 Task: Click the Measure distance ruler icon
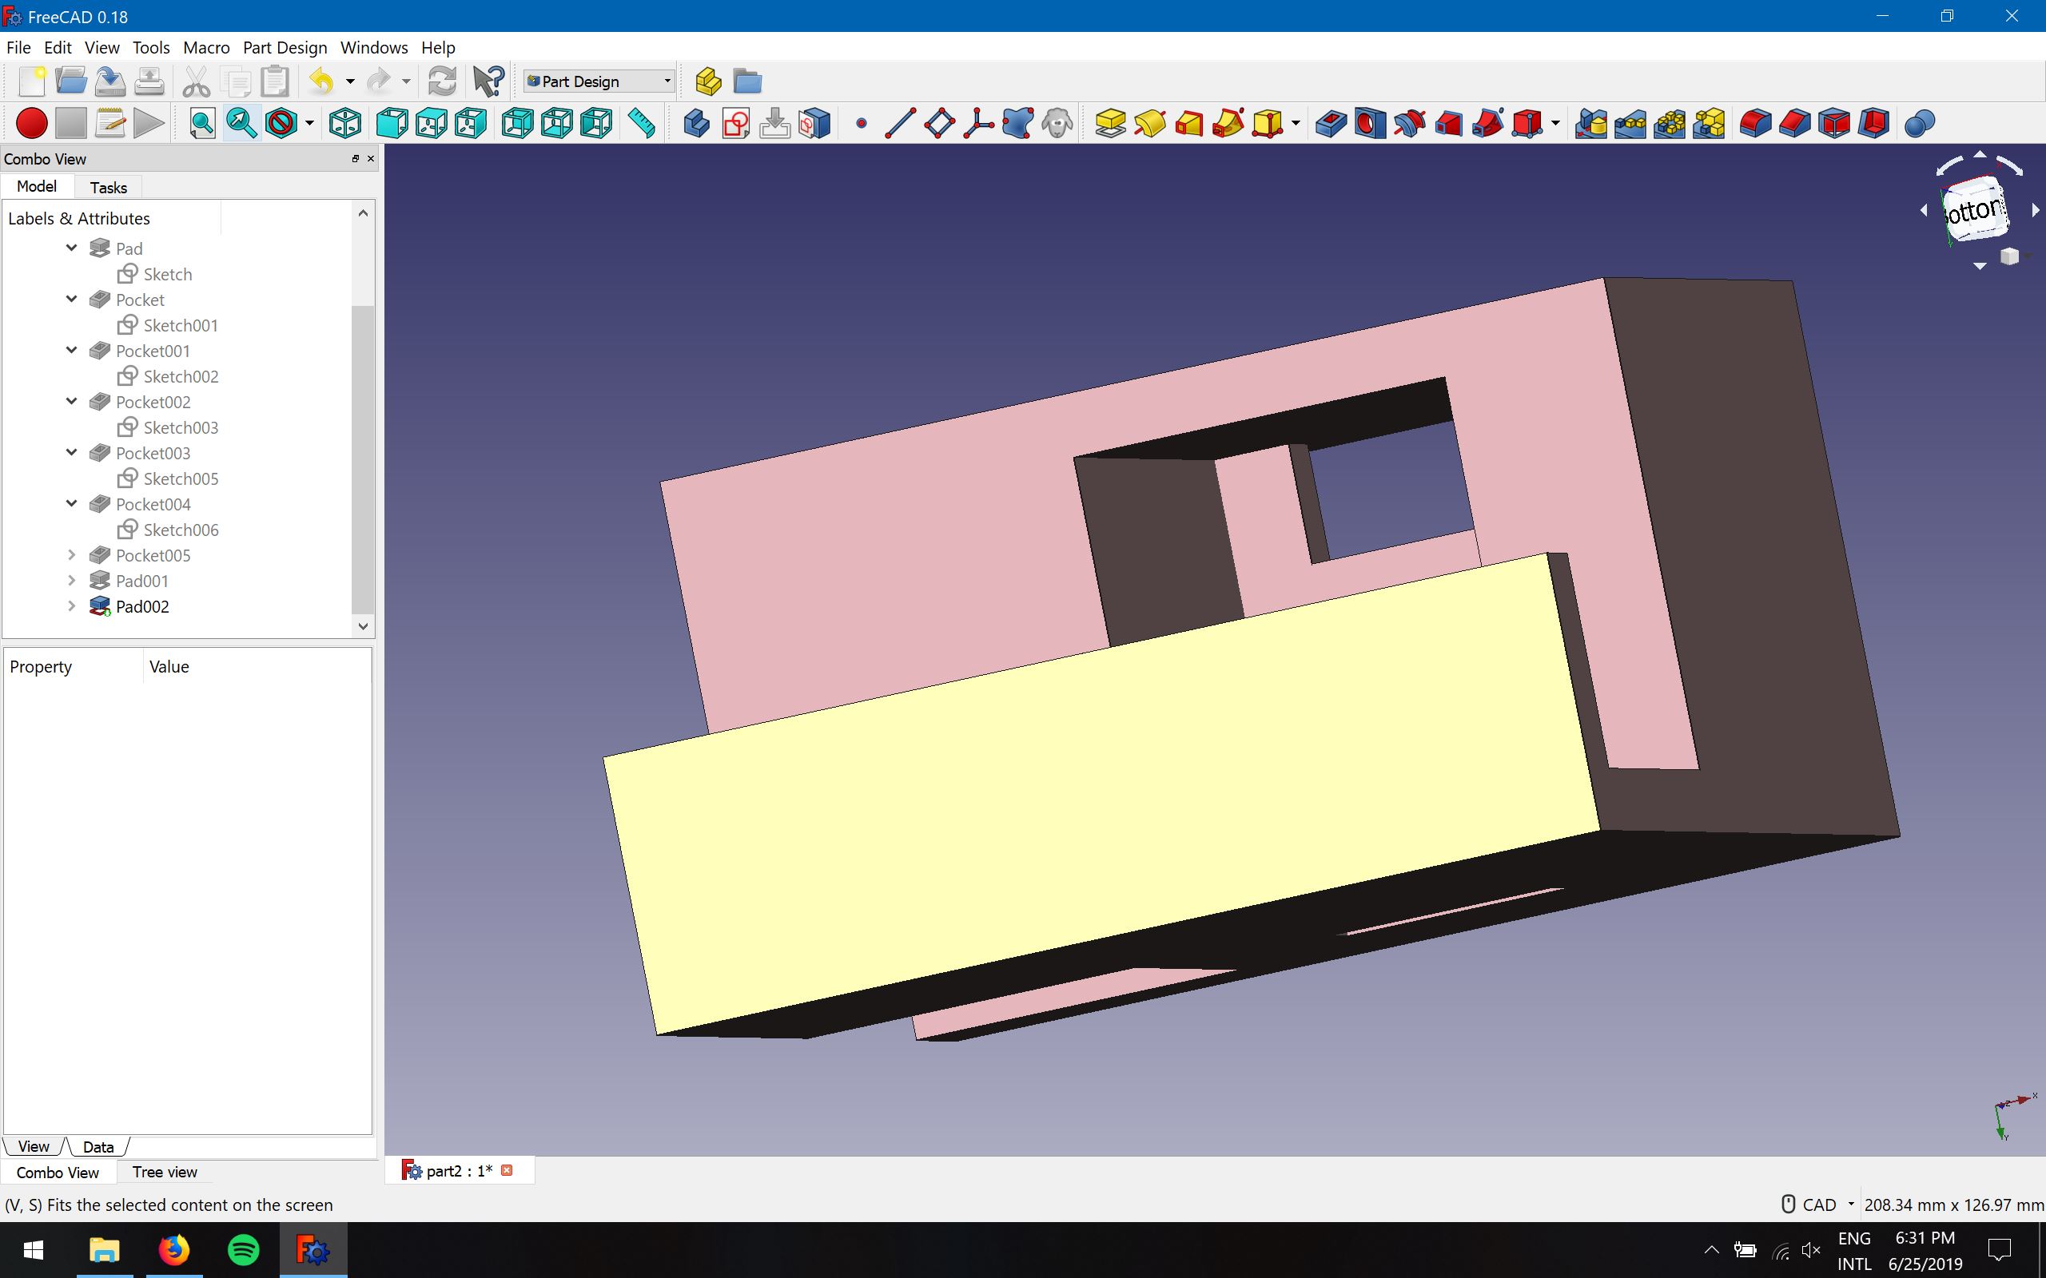[642, 123]
